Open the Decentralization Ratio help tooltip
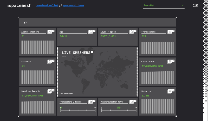The width and height of the screenshot is (208, 121). coord(135,101)
